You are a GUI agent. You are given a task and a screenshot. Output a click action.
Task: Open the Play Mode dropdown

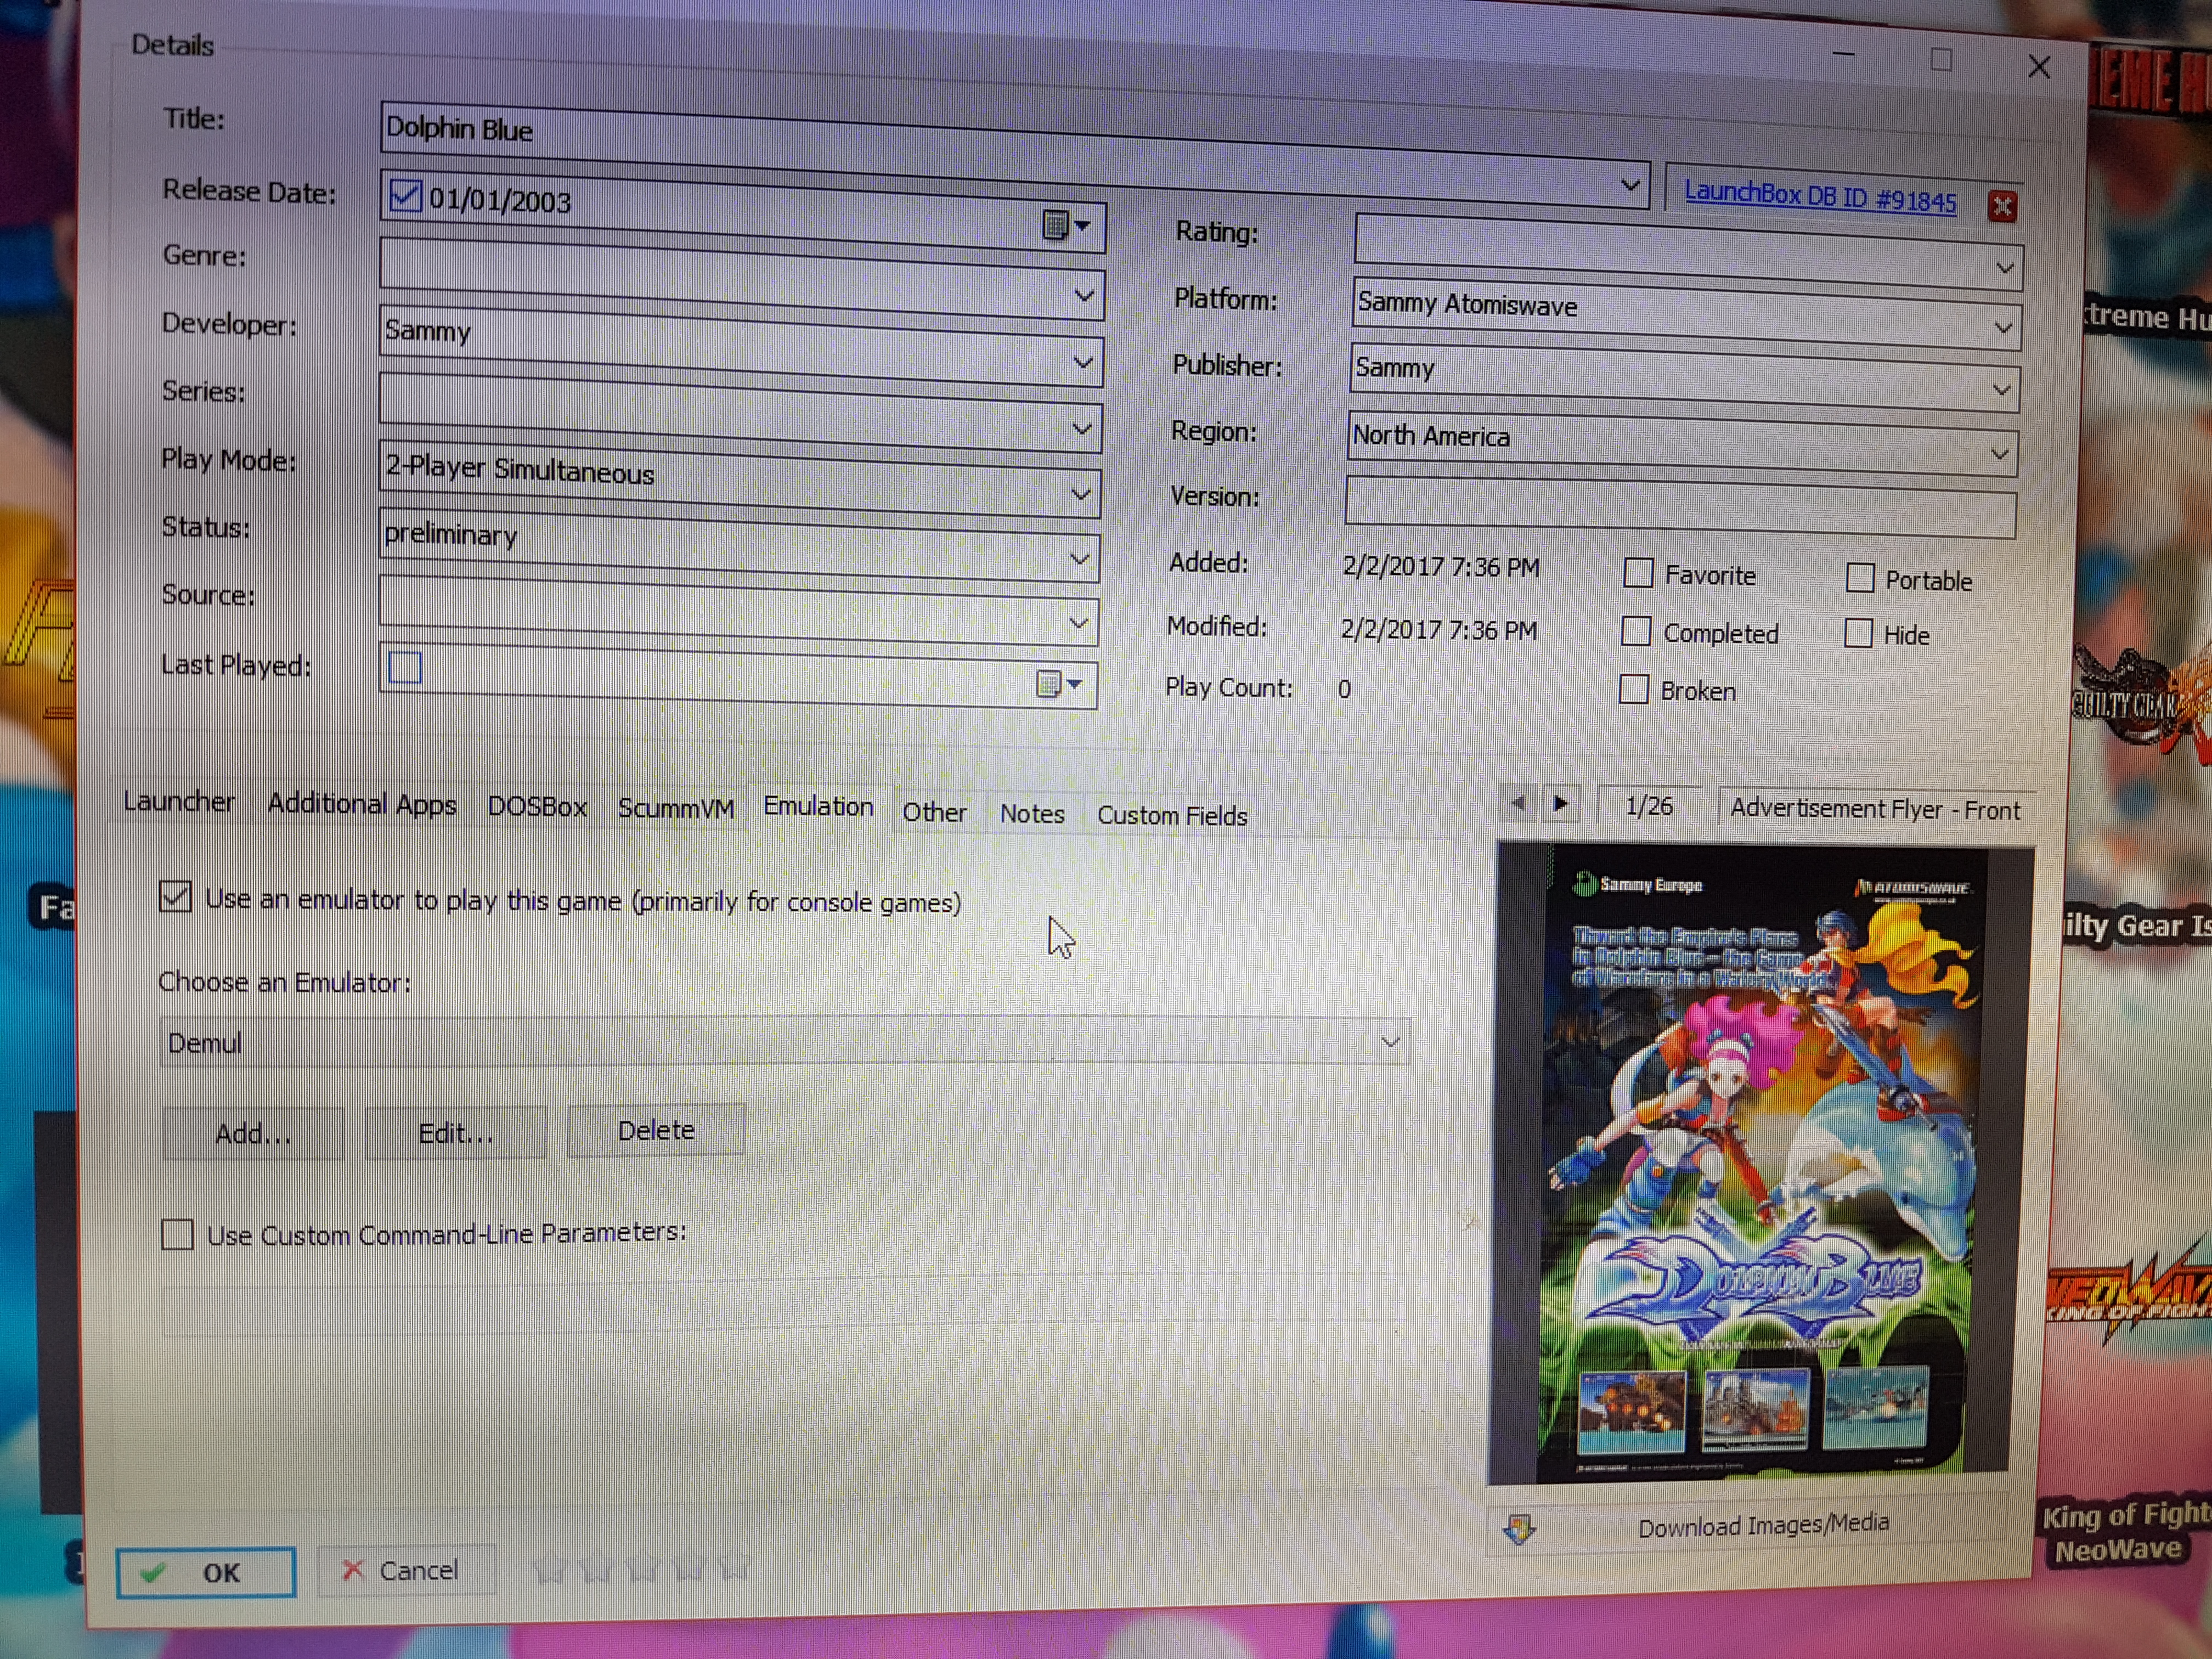click(x=1081, y=494)
